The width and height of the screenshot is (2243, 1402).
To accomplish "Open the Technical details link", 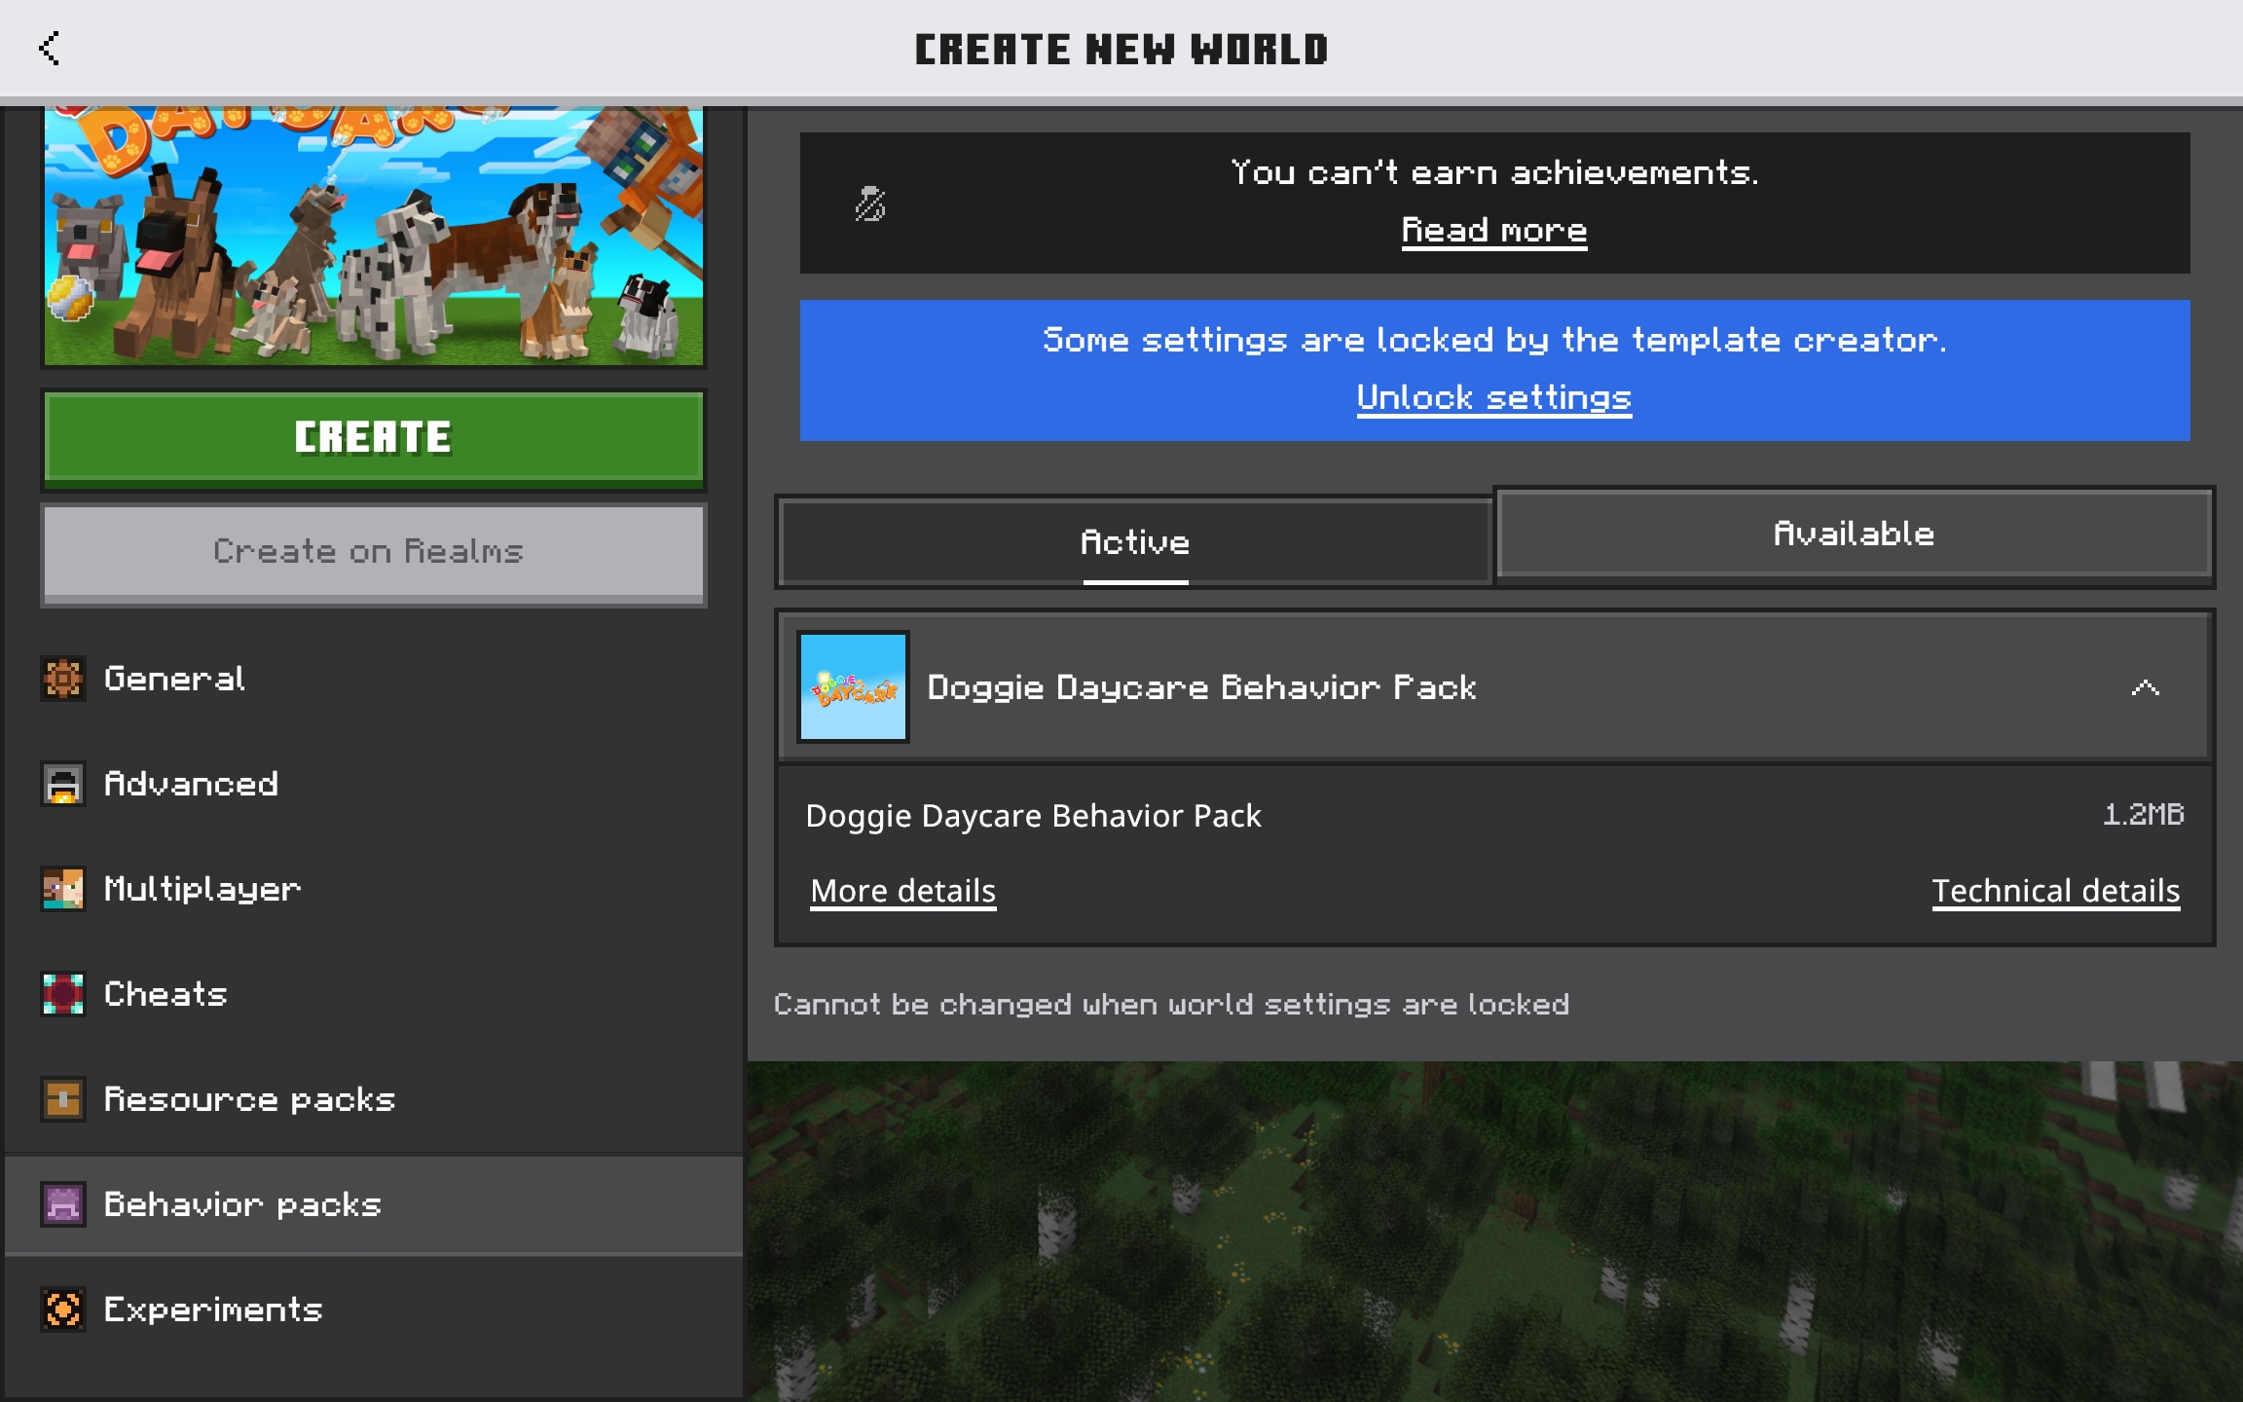I will 2055,891.
